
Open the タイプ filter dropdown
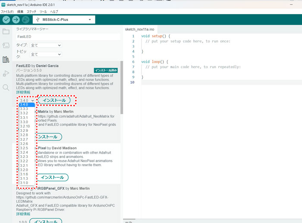click(46, 45)
